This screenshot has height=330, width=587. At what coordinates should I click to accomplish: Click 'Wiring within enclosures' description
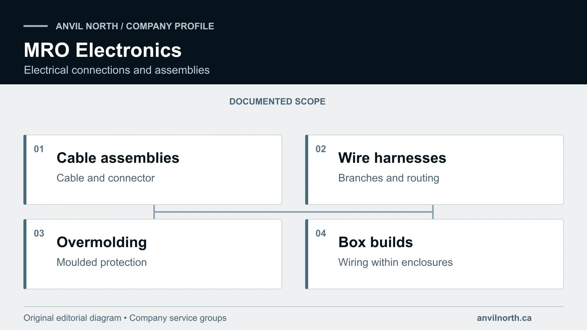click(395, 262)
